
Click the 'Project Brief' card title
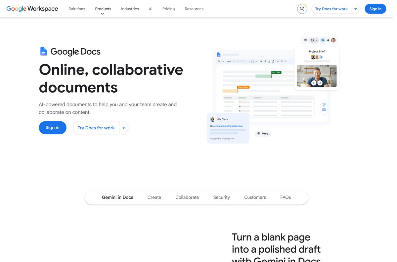317,52
